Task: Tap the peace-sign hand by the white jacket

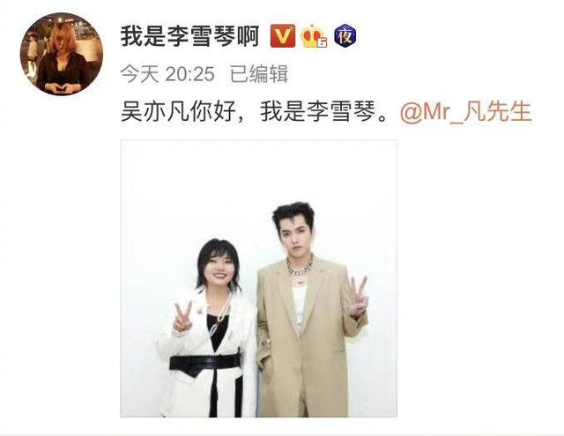Action: click(182, 317)
